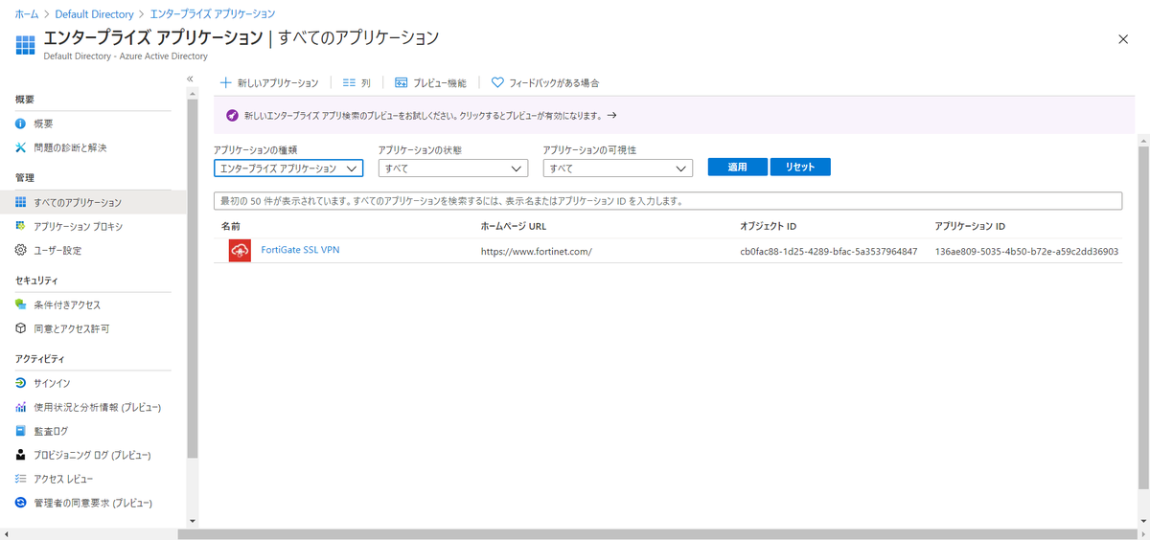The height and width of the screenshot is (540, 1150).
Task: Click the https://www.fortinet.com/ cell
Action: 536,251
